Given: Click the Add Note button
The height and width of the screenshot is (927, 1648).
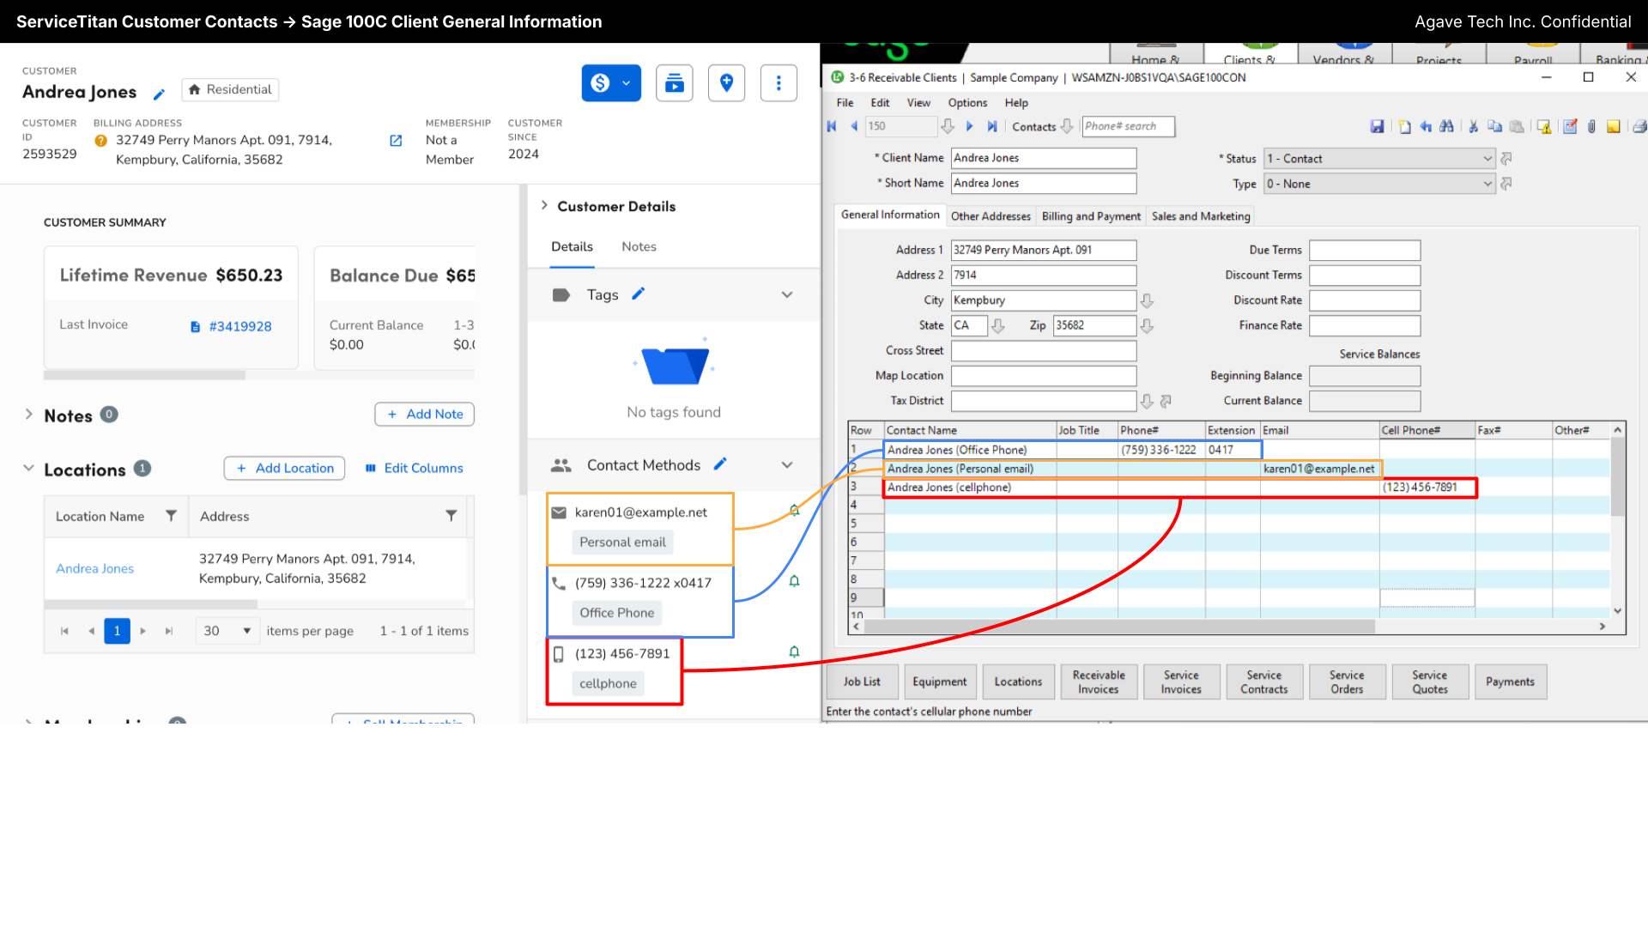Looking at the screenshot, I should click(x=425, y=414).
